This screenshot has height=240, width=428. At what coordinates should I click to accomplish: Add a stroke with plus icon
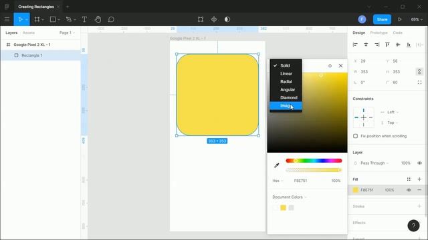419,206
